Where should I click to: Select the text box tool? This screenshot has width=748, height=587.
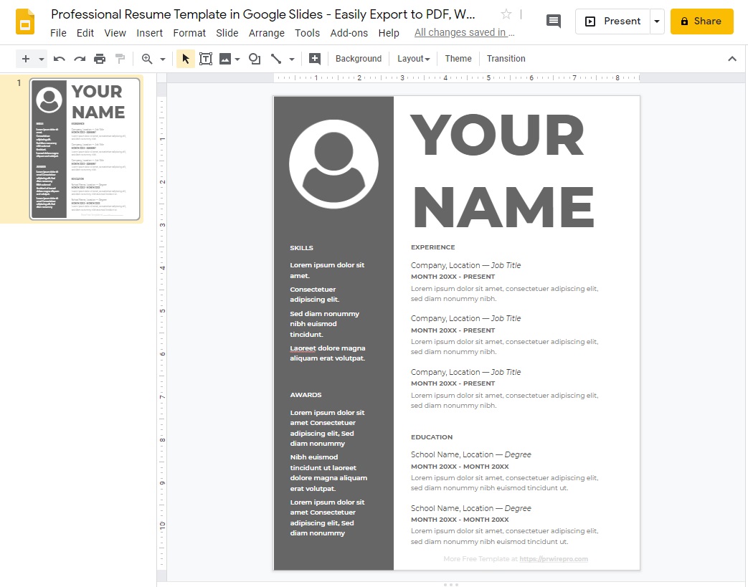tap(206, 59)
